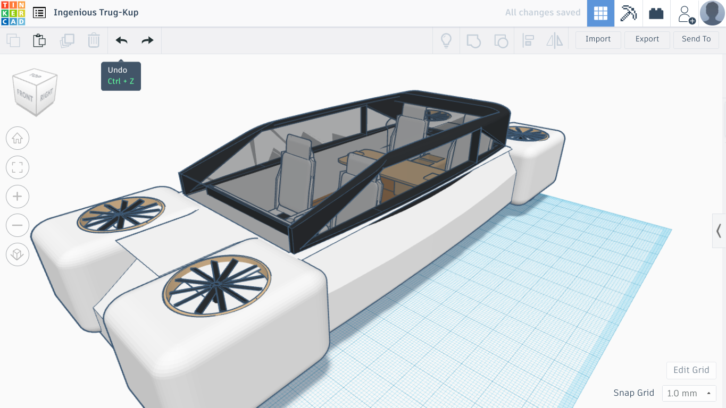726x408 pixels.
Task: Click the Export button
Action: click(647, 39)
